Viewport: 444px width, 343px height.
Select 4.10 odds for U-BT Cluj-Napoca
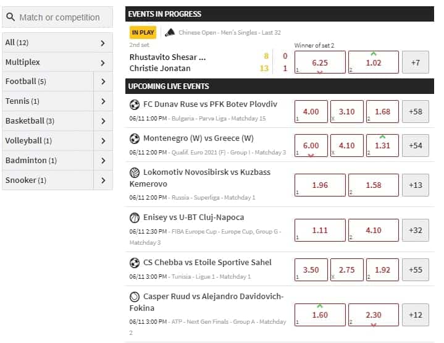click(373, 230)
